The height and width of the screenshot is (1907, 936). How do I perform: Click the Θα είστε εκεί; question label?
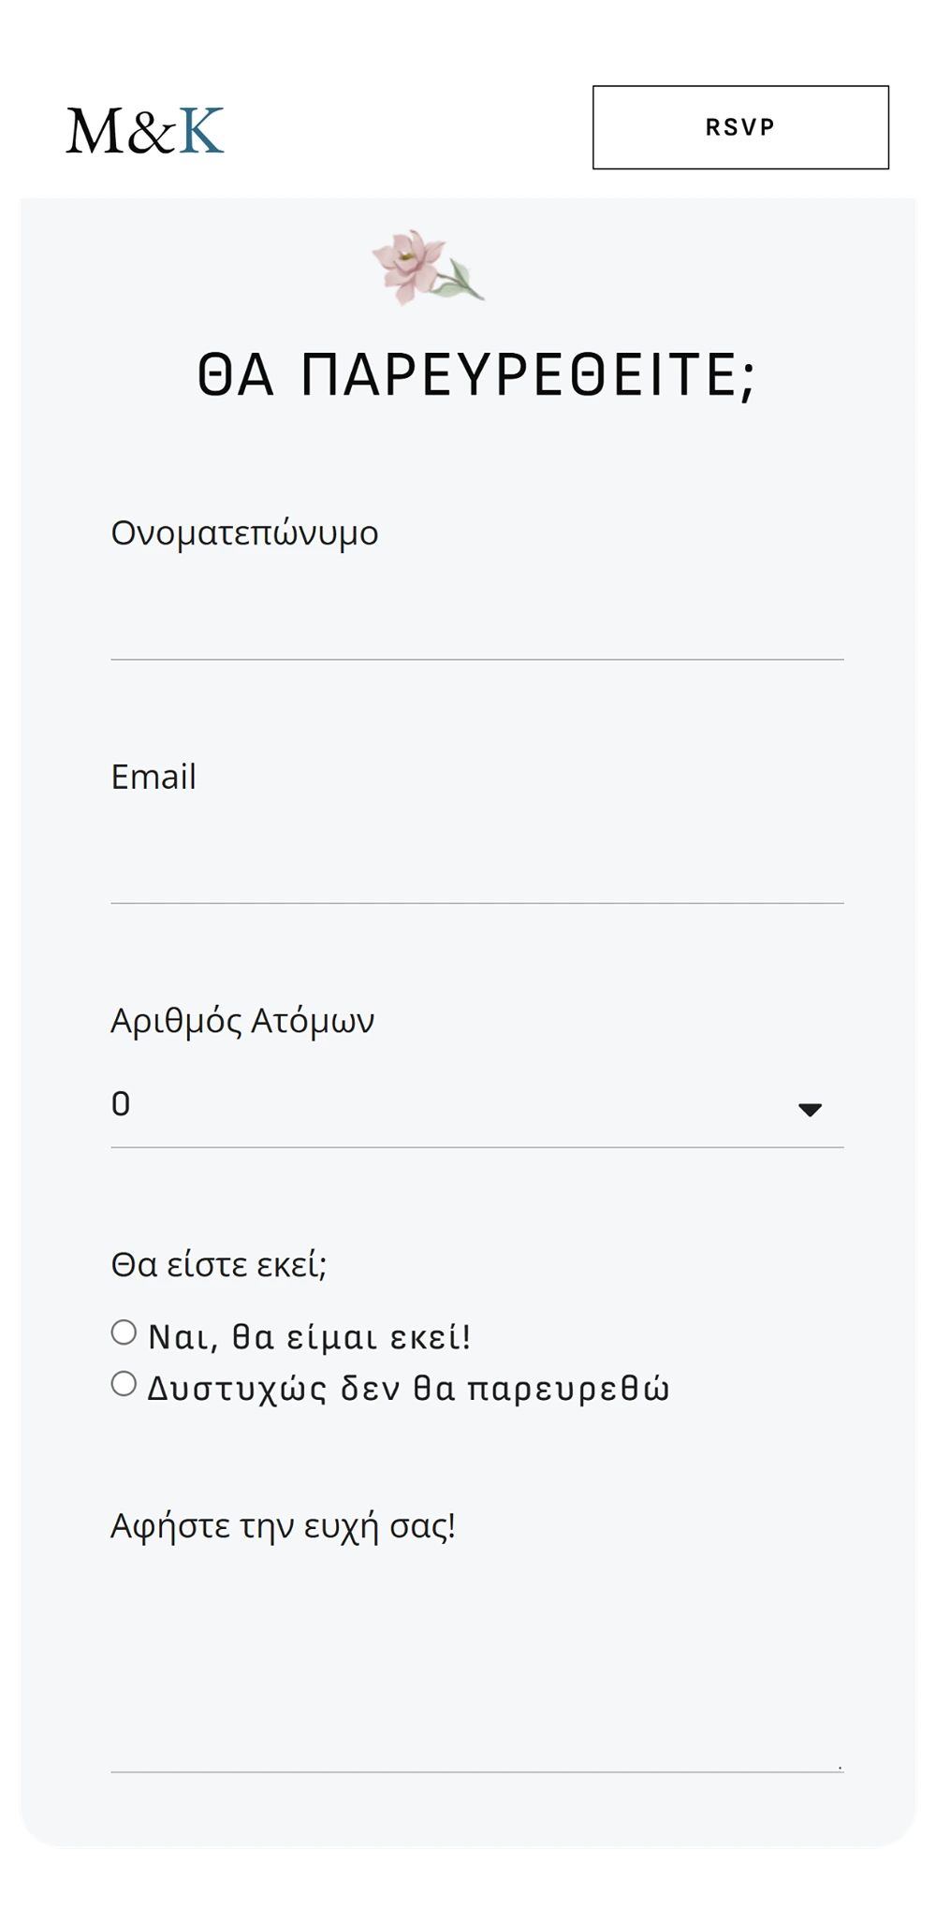click(x=219, y=1264)
